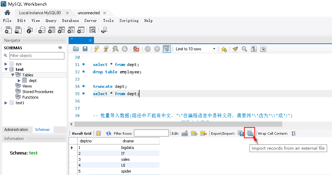Viewport: 332px width, 175px height.
Task: Create a new function icon
Action: point(81,30)
